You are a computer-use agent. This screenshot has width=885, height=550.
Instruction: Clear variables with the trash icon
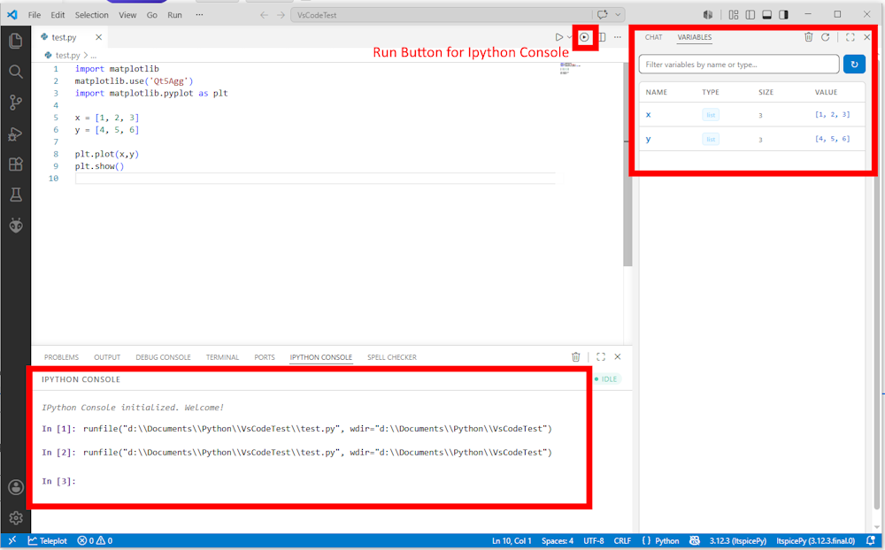click(808, 37)
